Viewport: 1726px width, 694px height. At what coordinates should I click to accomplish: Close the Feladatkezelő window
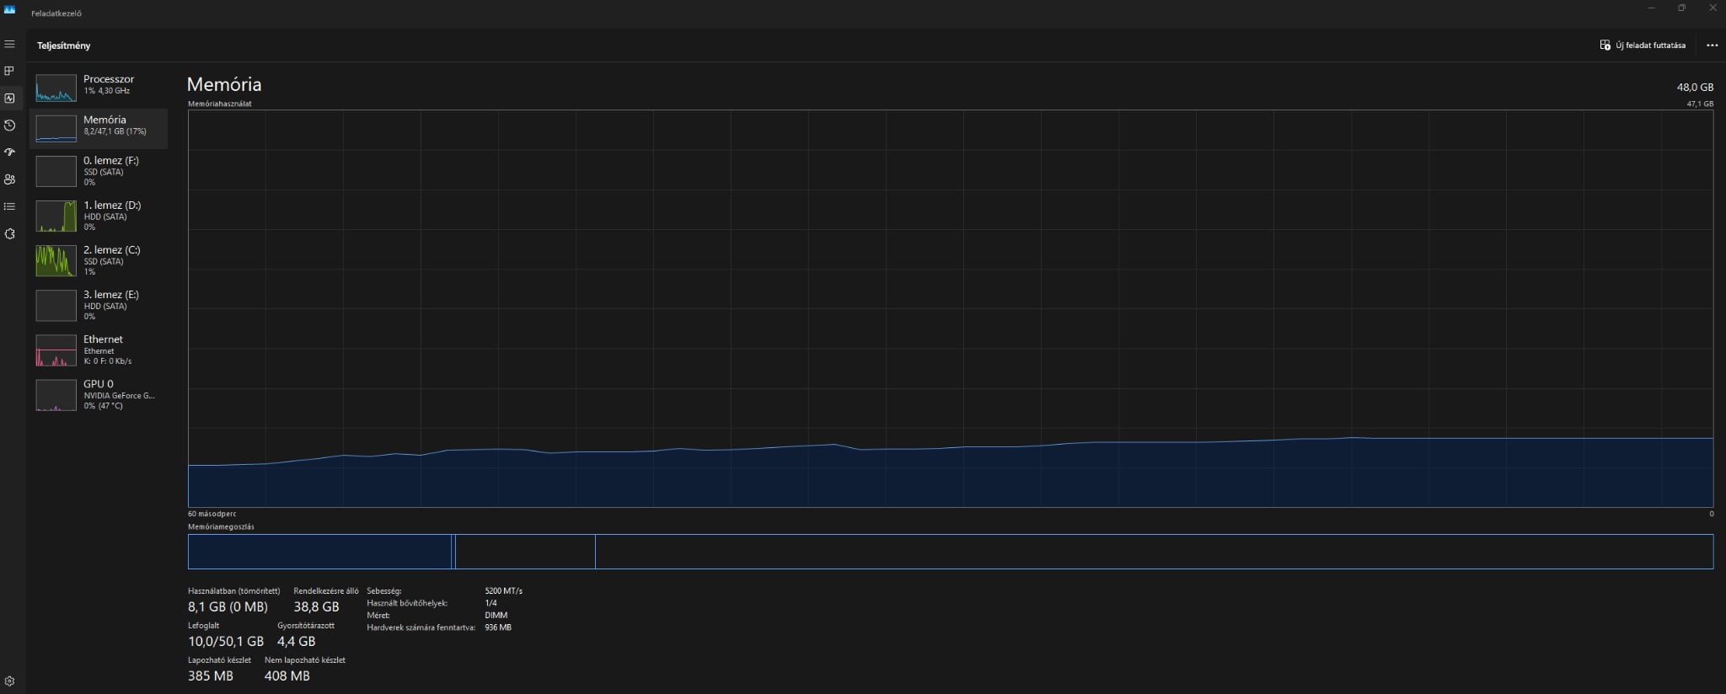click(1713, 8)
